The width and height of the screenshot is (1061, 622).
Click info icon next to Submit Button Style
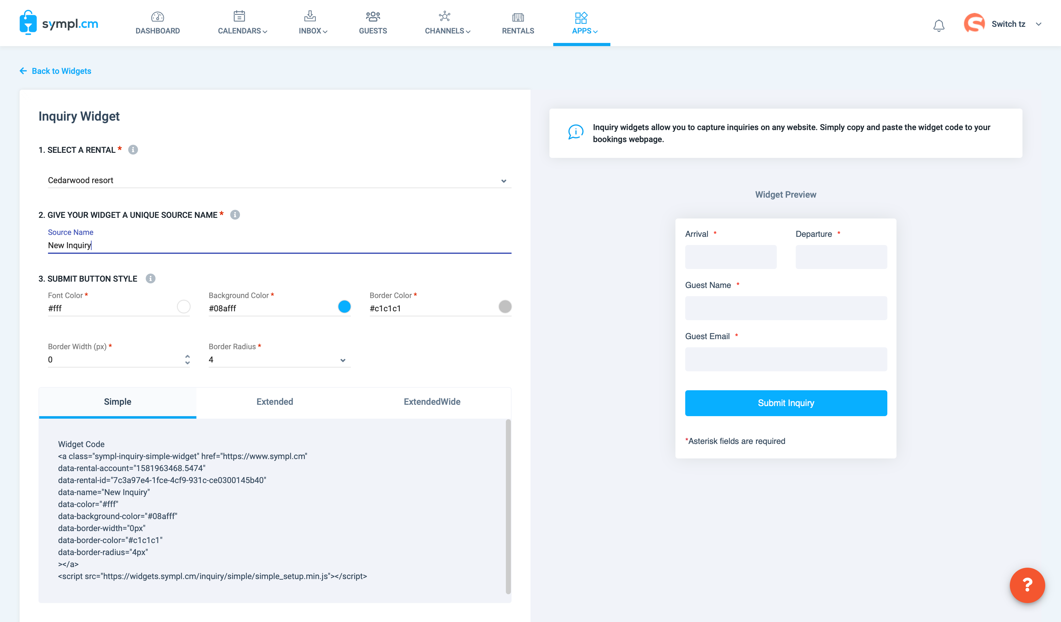[x=150, y=278]
